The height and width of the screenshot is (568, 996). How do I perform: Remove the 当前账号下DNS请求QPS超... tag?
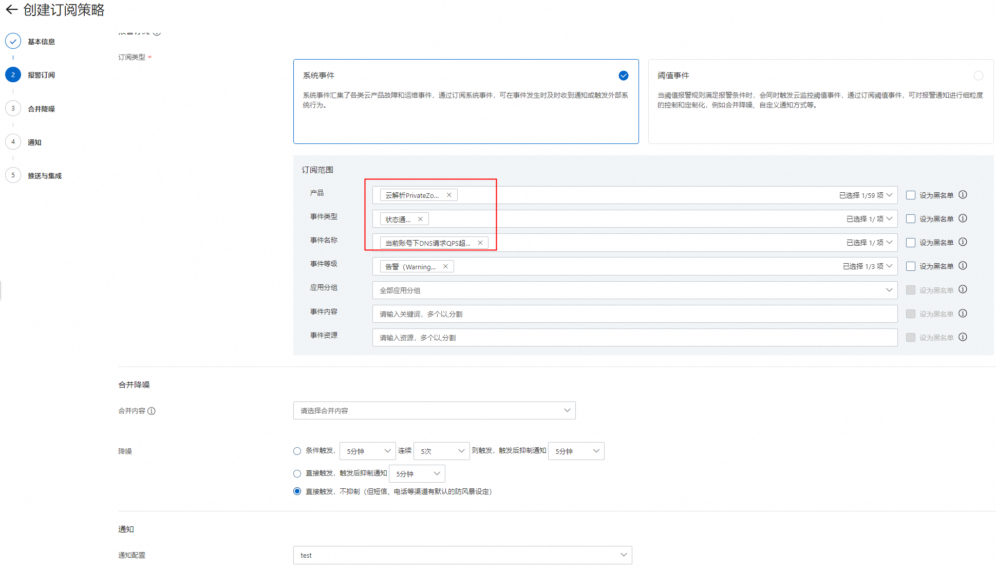click(x=480, y=243)
